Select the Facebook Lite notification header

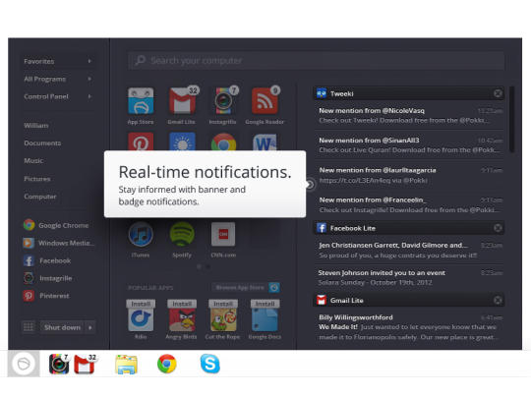(409, 228)
